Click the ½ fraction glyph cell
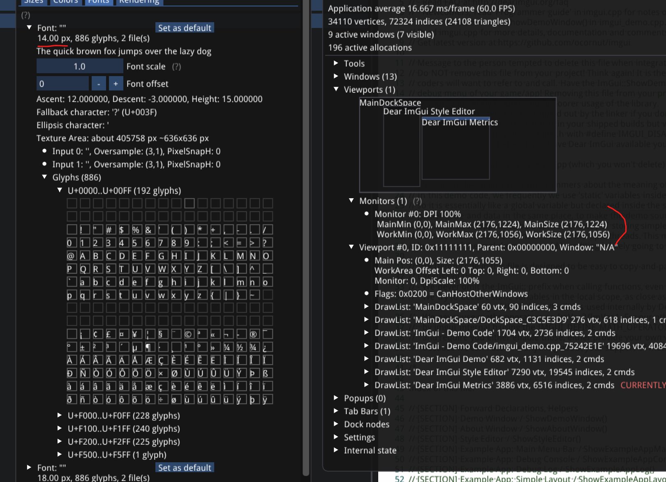Viewport: 666px width, 482px height. [x=241, y=347]
